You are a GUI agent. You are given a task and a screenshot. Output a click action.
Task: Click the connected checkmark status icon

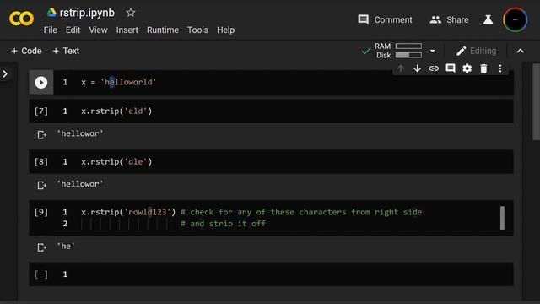click(366, 51)
